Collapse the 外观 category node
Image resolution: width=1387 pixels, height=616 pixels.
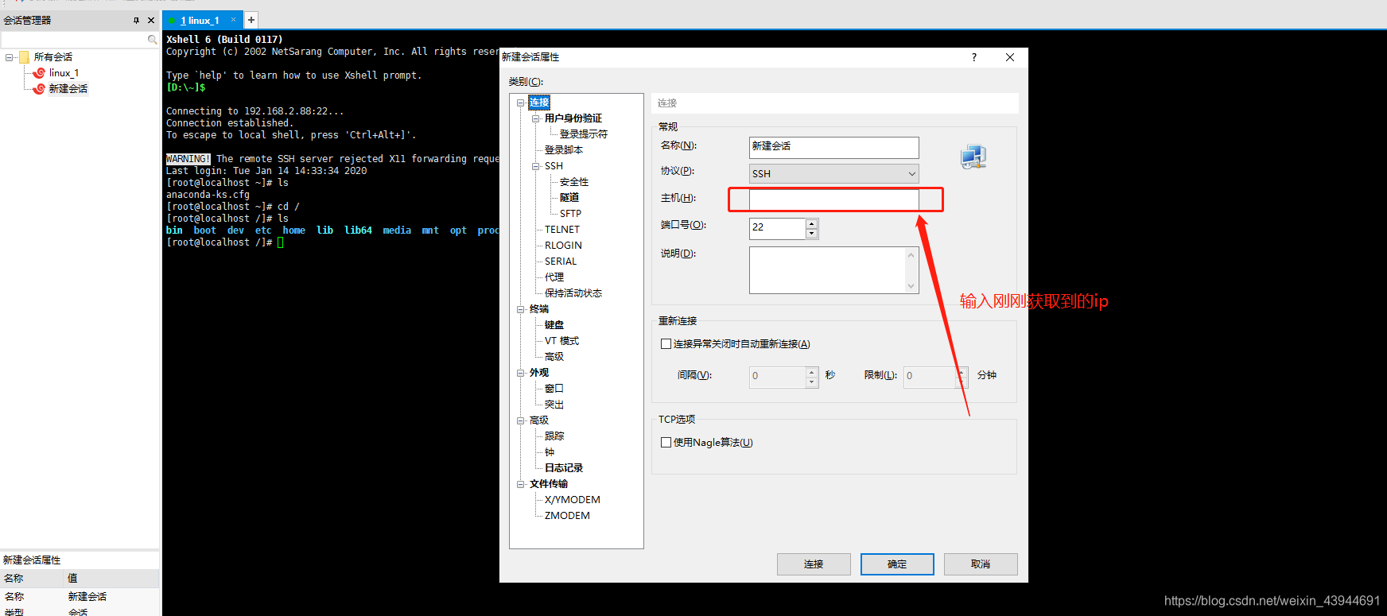click(x=520, y=373)
